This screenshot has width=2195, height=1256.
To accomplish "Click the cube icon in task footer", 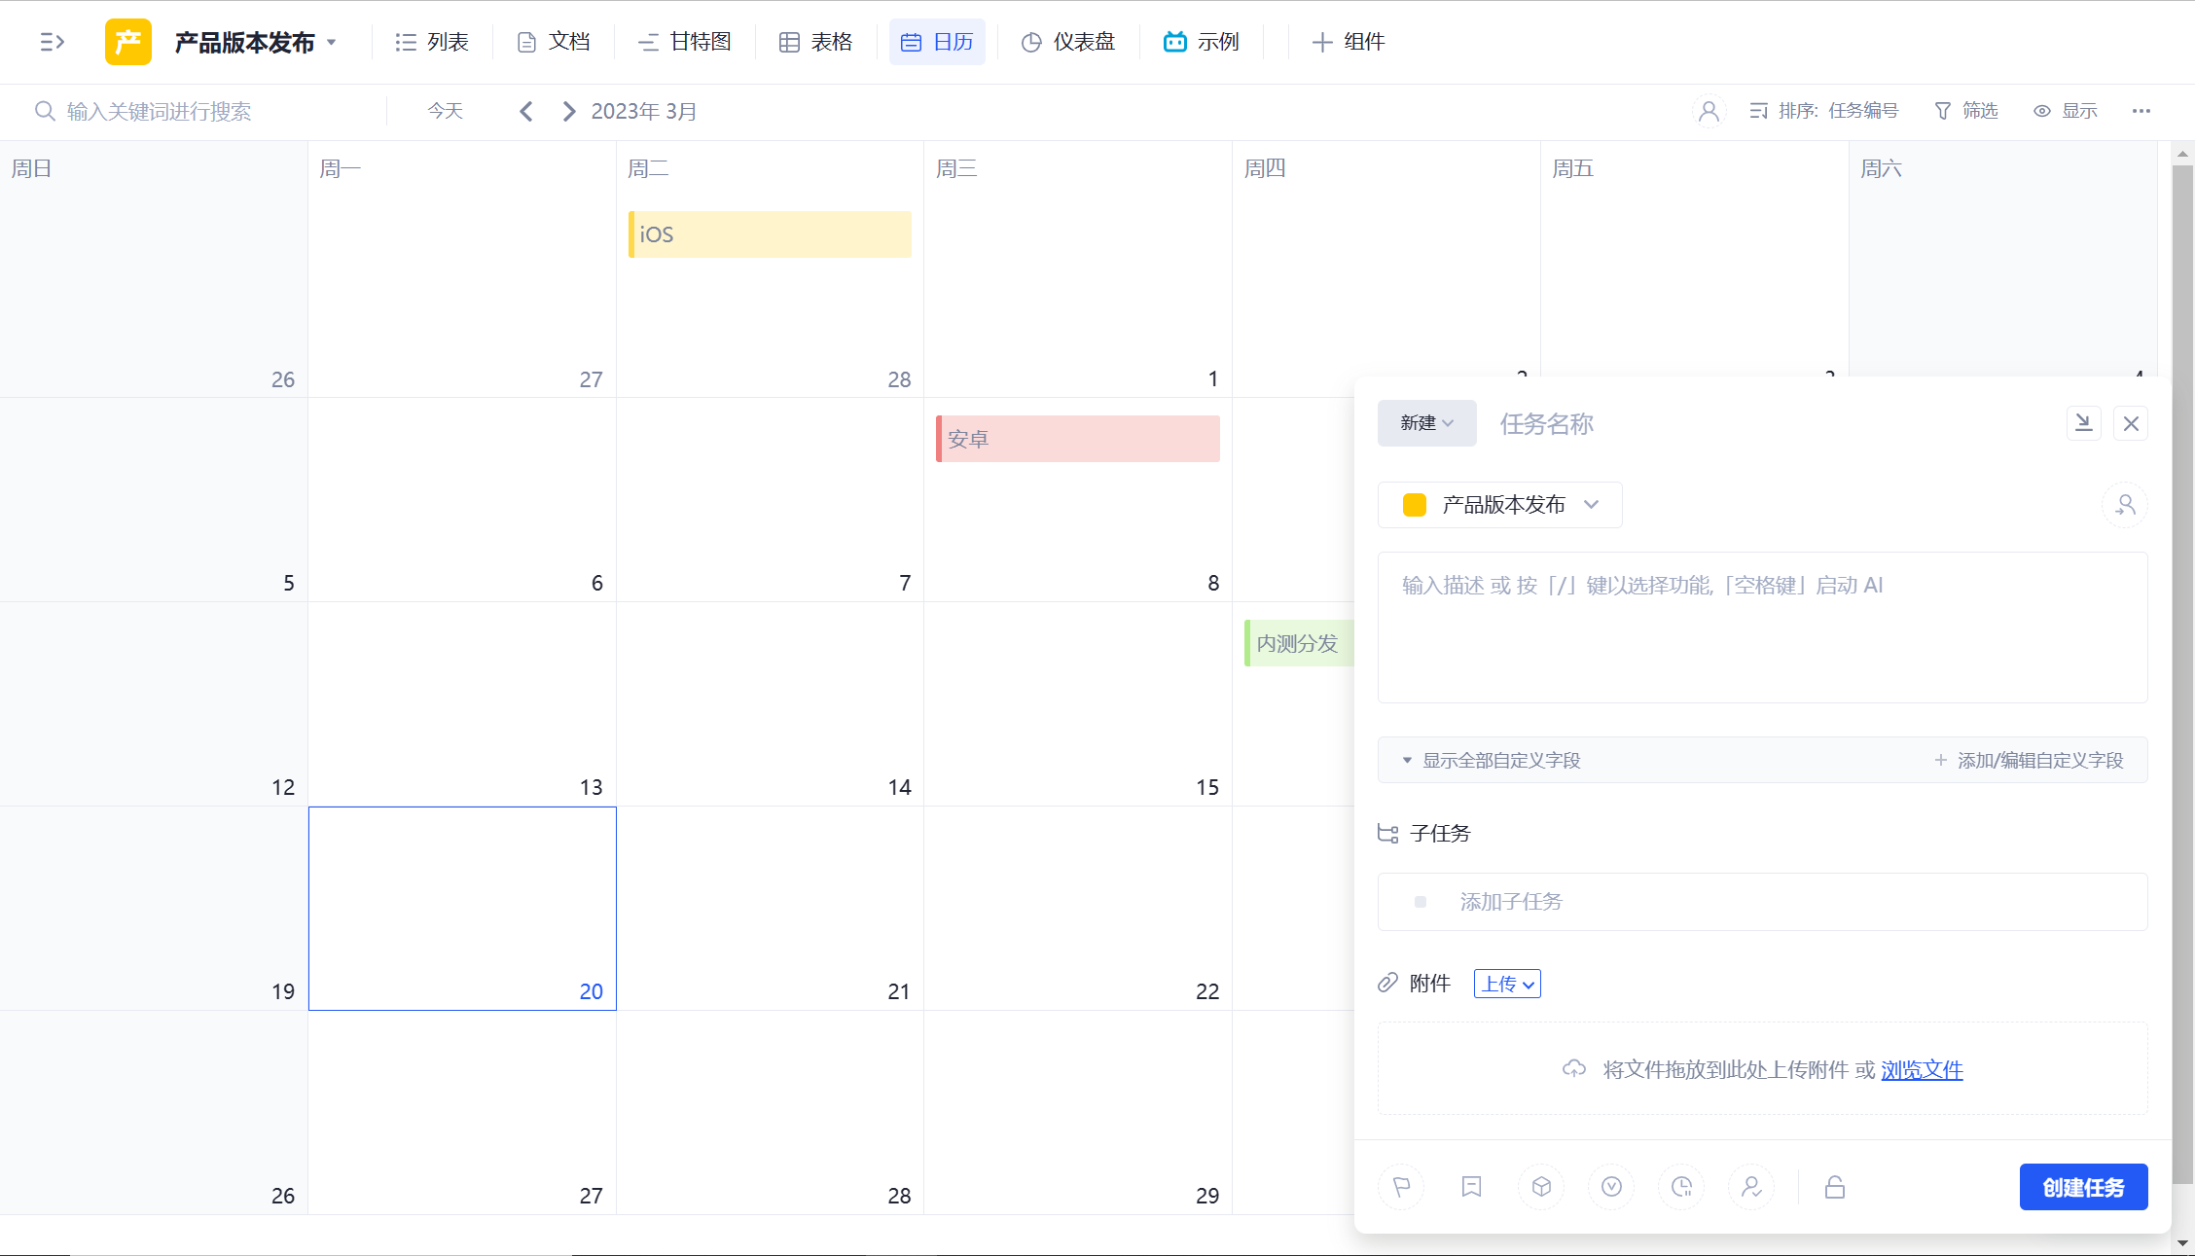I will (x=1541, y=1187).
